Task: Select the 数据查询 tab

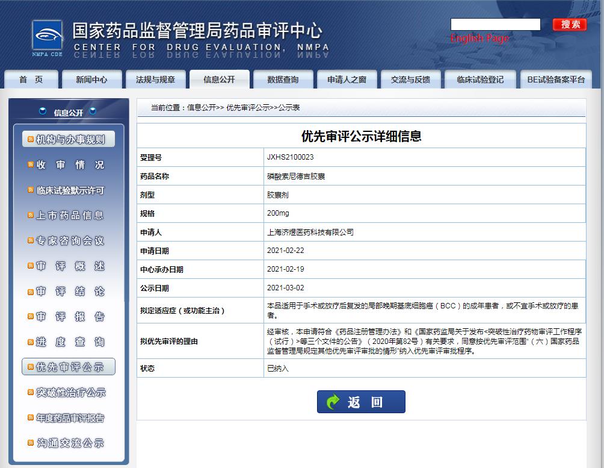Action: pos(283,80)
